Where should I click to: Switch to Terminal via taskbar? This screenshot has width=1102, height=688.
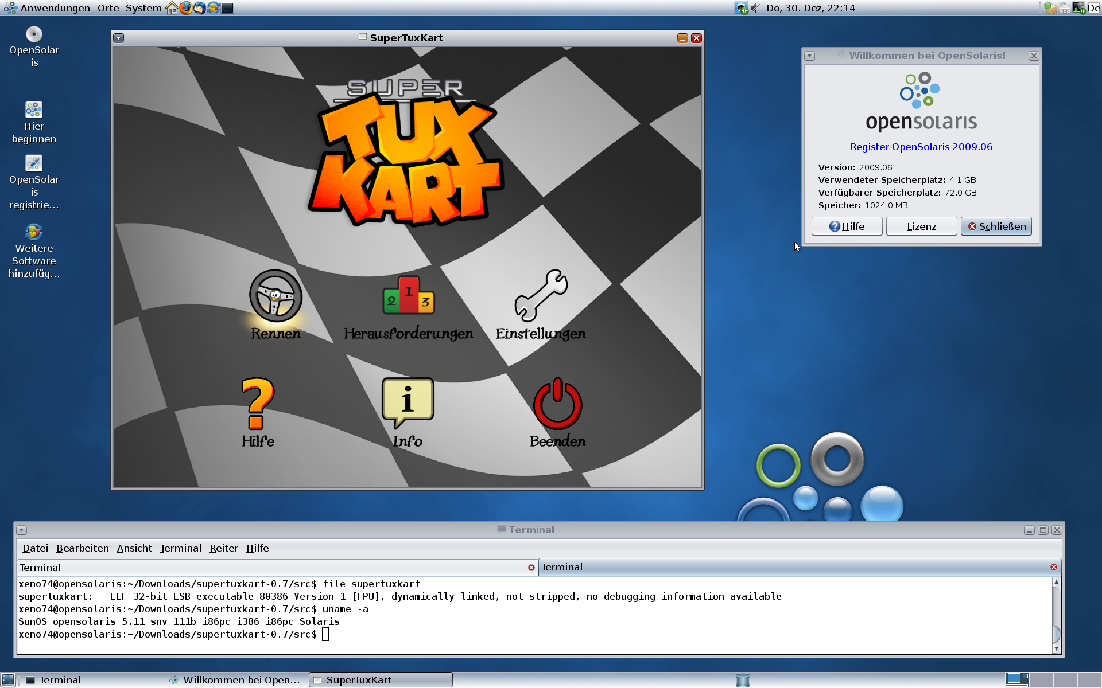click(92, 680)
